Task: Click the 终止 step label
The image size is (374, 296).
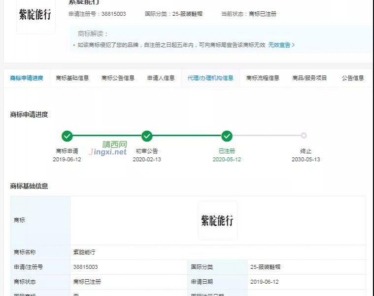Action: point(306,151)
